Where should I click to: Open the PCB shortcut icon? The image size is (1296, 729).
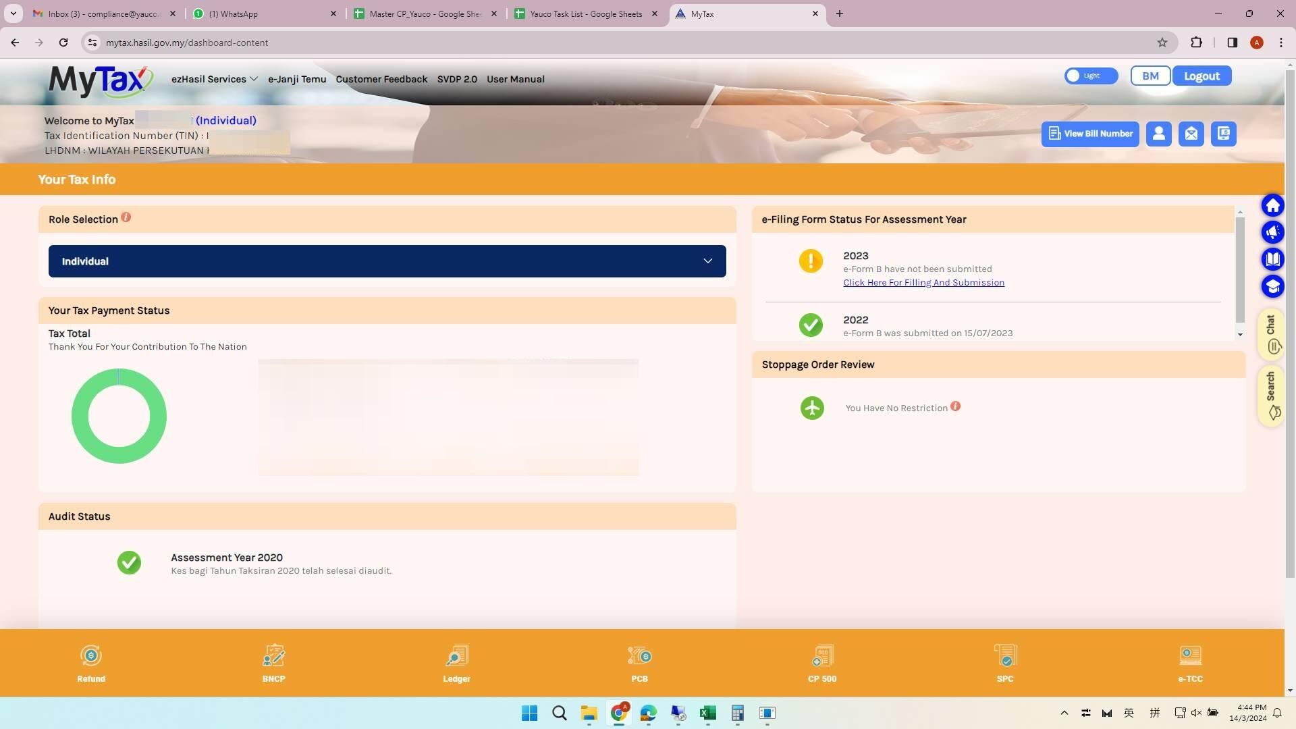tap(639, 655)
